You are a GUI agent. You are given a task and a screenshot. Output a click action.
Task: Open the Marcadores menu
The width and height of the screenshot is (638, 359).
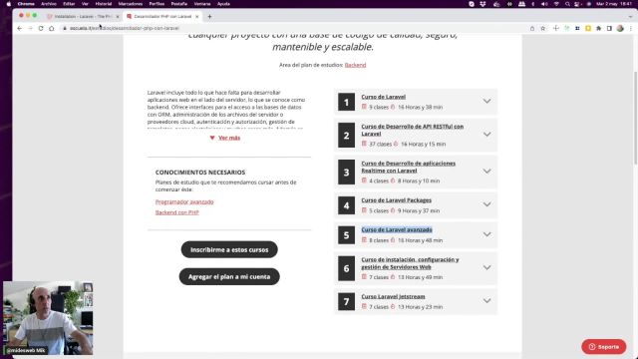coord(131,4)
